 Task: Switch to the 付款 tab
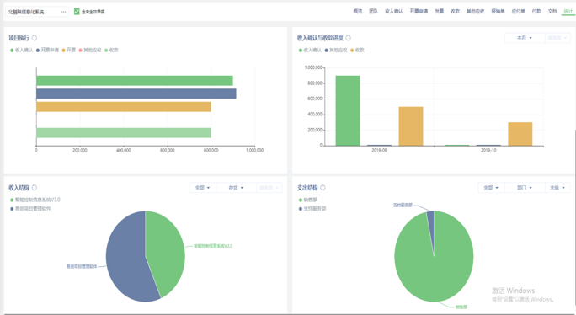536,12
